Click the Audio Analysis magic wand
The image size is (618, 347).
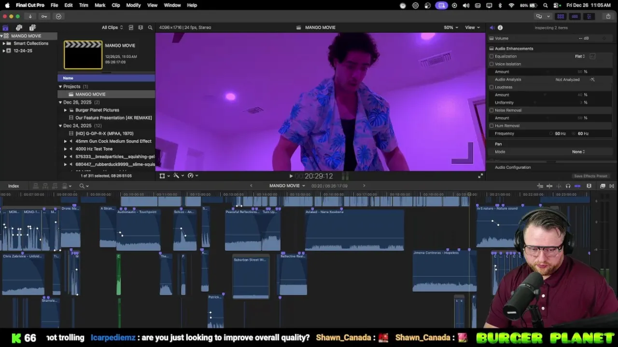pos(592,80)
